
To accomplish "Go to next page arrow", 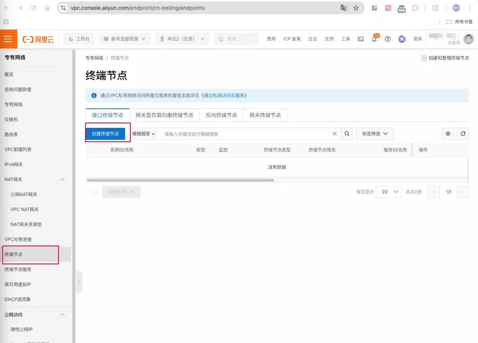I will point(463,192).
